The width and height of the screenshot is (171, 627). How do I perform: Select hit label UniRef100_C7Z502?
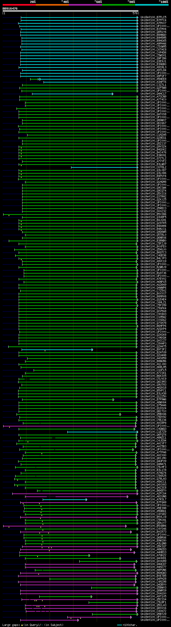(153, 291)
